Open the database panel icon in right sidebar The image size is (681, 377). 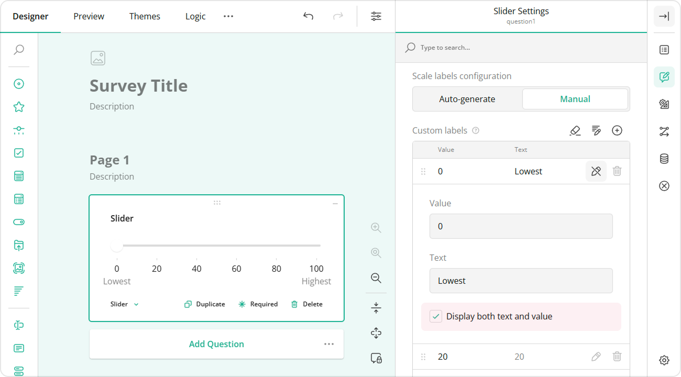[664, 159]
